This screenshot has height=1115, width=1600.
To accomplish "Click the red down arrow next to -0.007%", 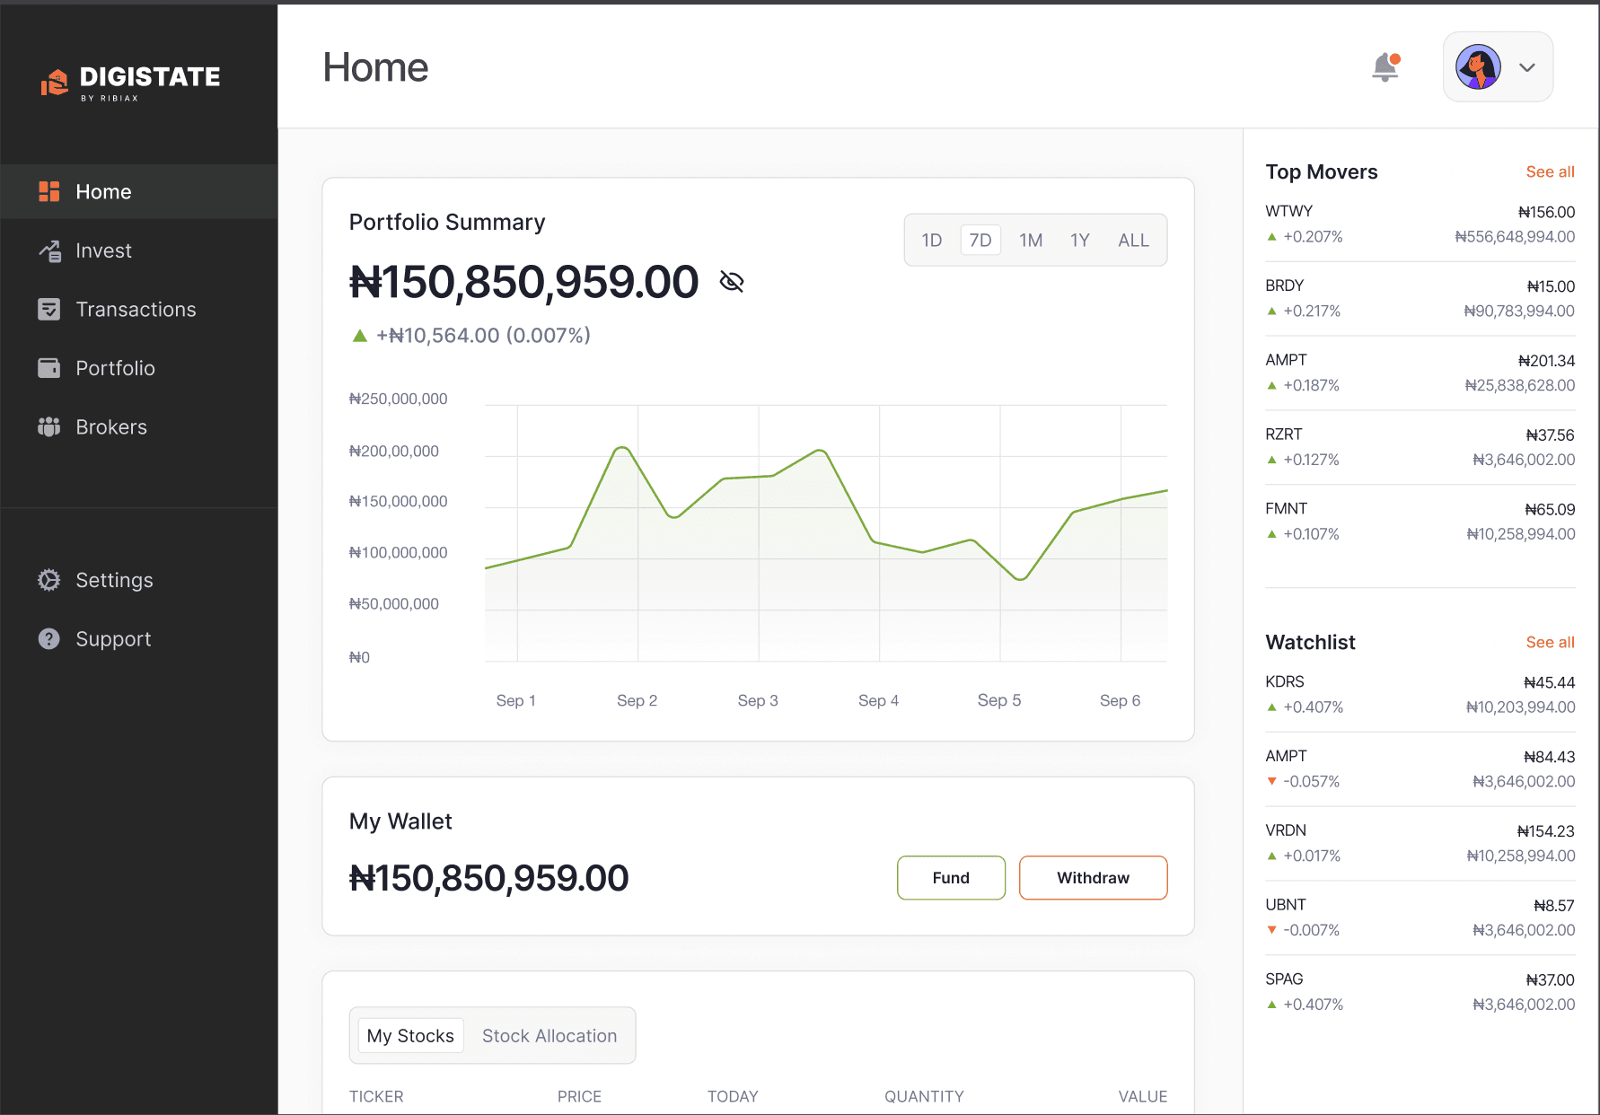I will coord(1271,930).
